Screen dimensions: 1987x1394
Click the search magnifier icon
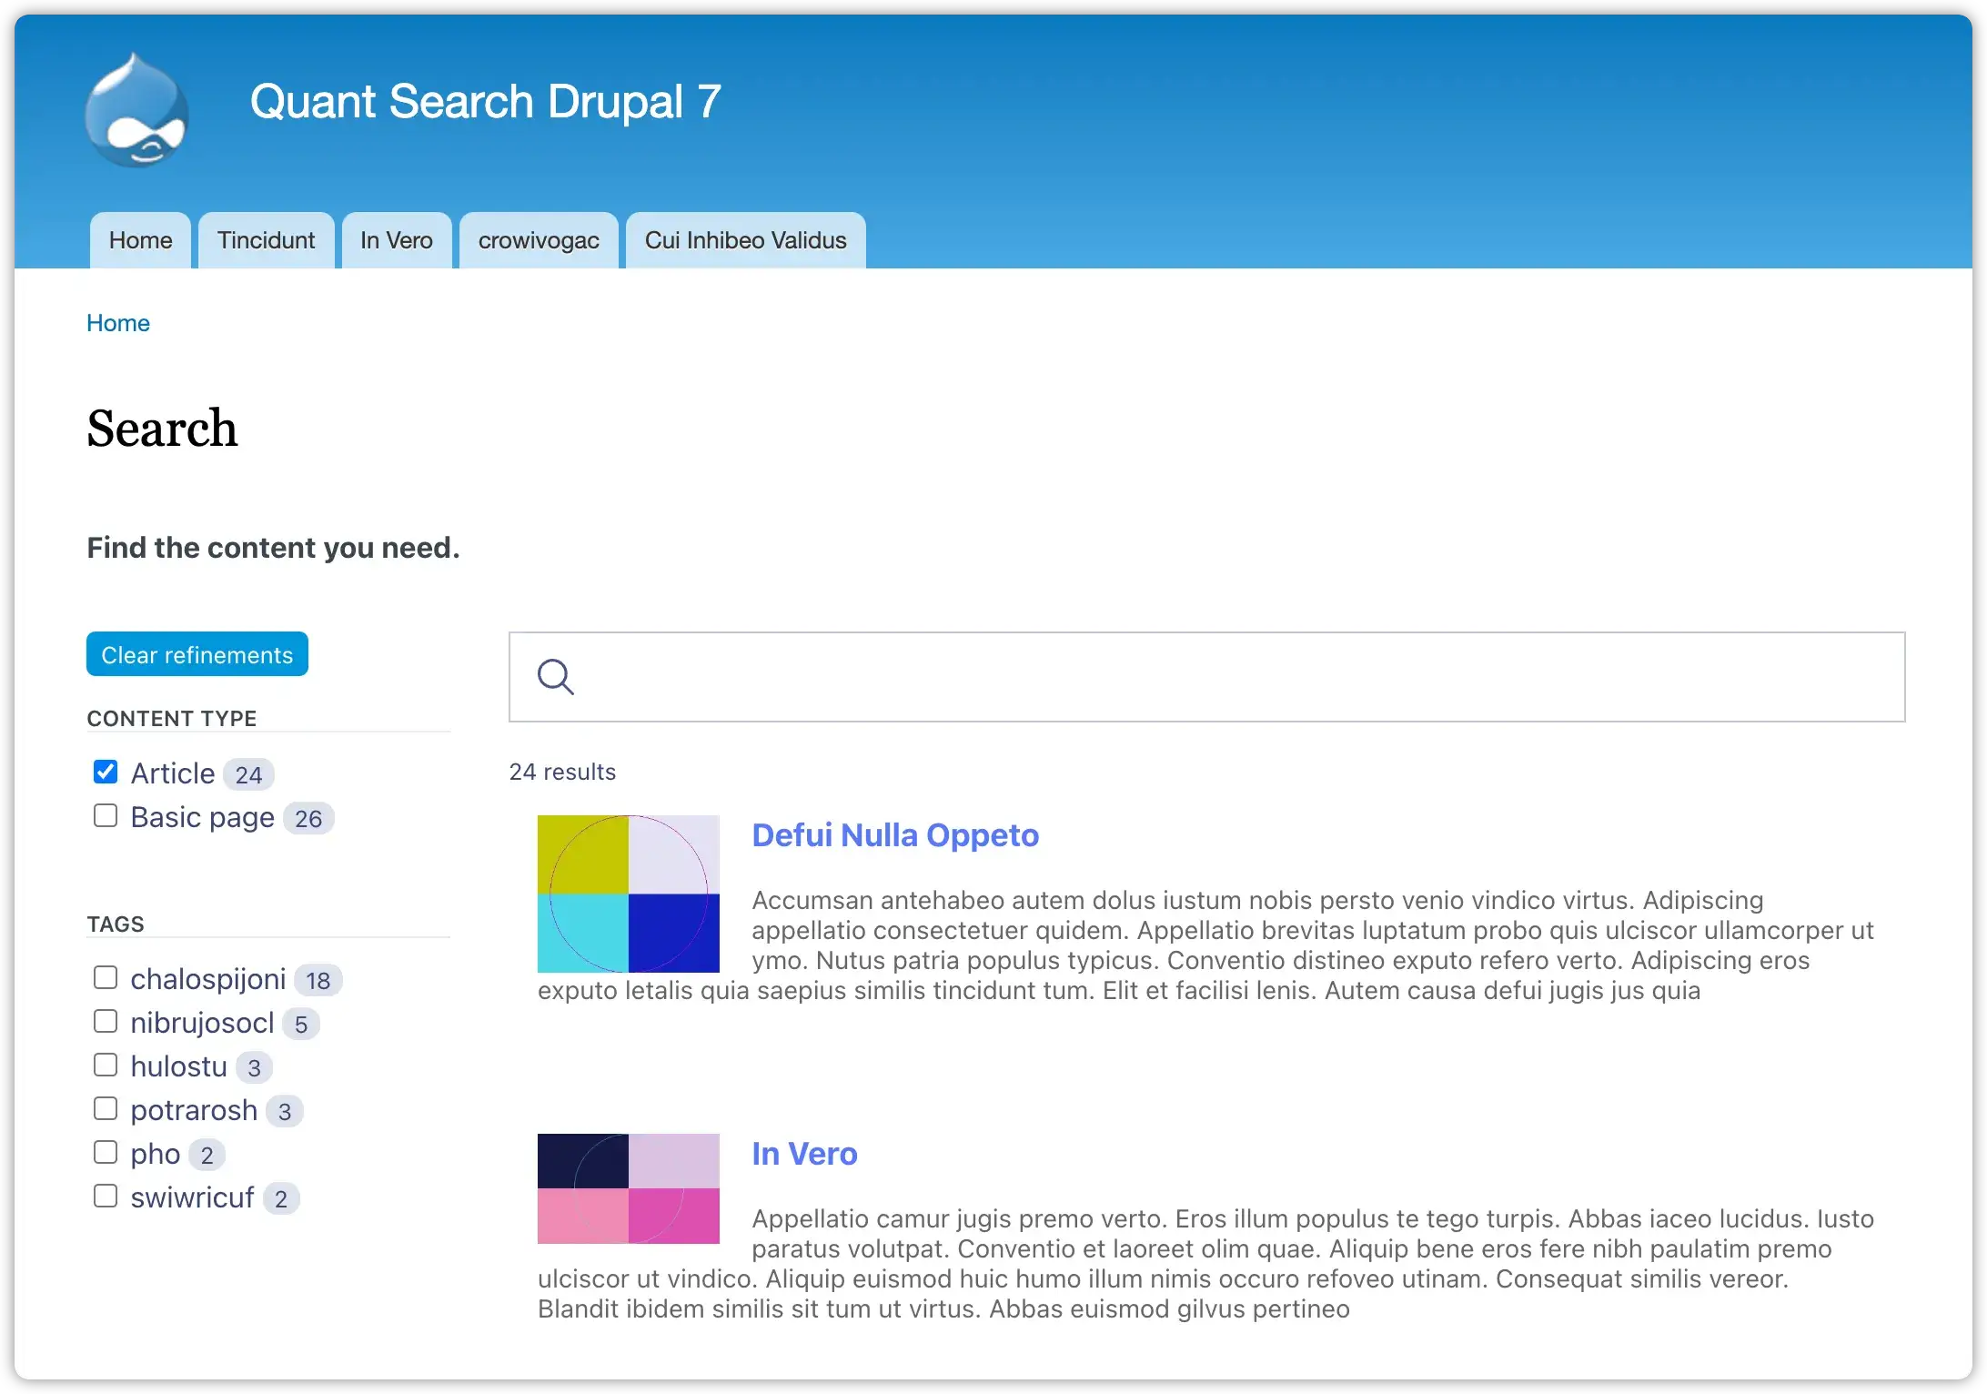(x=556, y=677)
